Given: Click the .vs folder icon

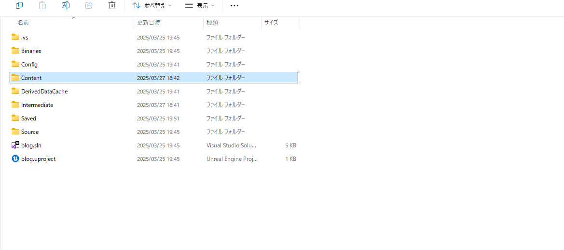Looking at the screenshot, I should [15, 37].
